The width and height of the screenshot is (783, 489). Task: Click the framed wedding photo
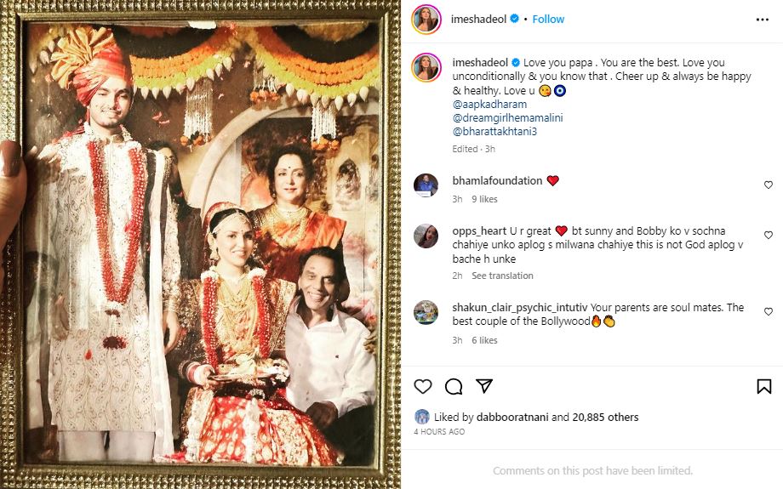pyautogui.click(x=201, y=247)
